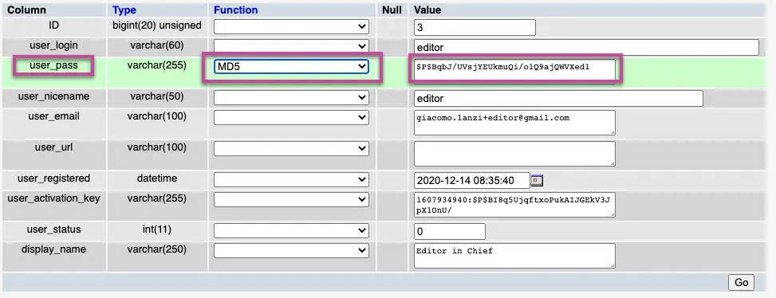The height and width of the screenshot is (298, 776).
Task: Click the user_nicename column name
Action: (x=54, y=96)
